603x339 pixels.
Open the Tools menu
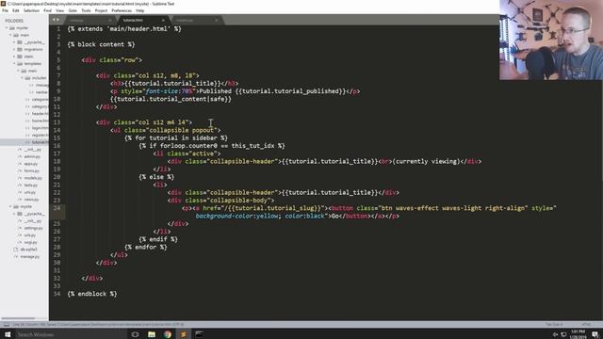point(86,10)
